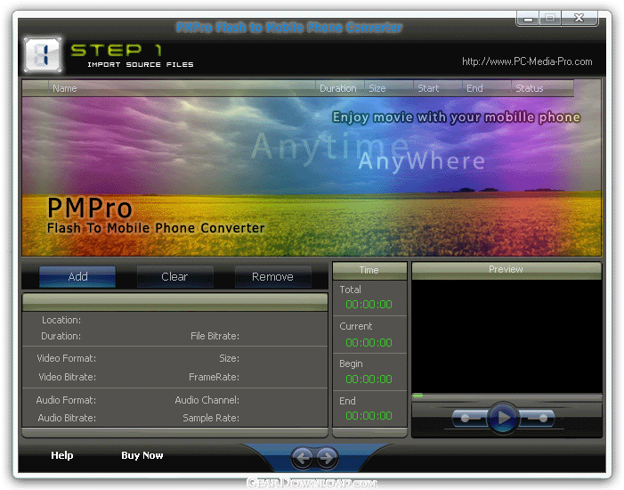Click the Current time value
This screenshot has width=624, height=490.
pyautogui.click(x=369, y=343)
